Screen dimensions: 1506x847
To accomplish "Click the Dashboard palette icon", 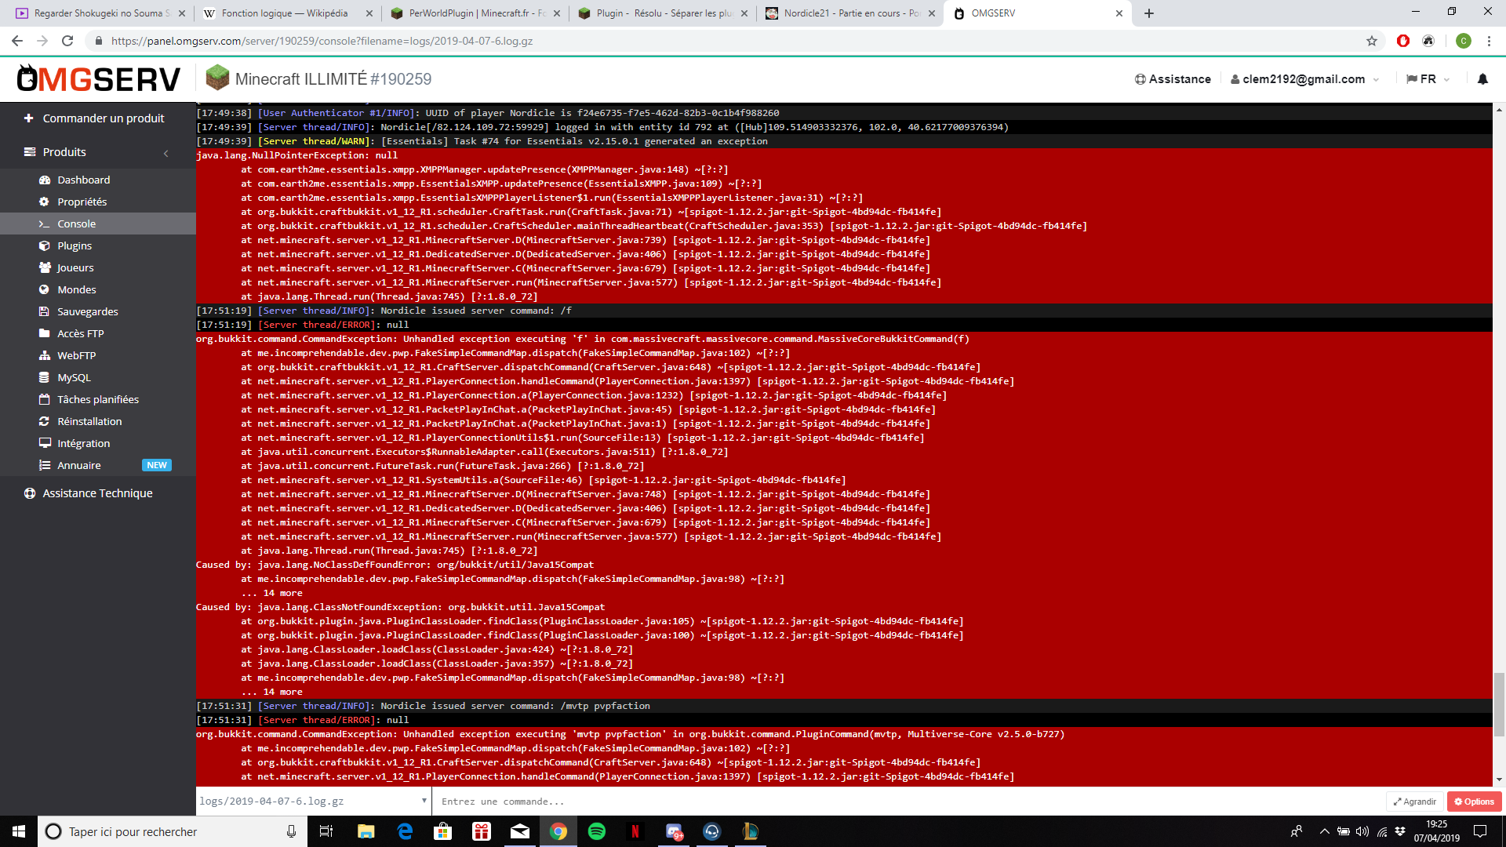I will (45, 180).
